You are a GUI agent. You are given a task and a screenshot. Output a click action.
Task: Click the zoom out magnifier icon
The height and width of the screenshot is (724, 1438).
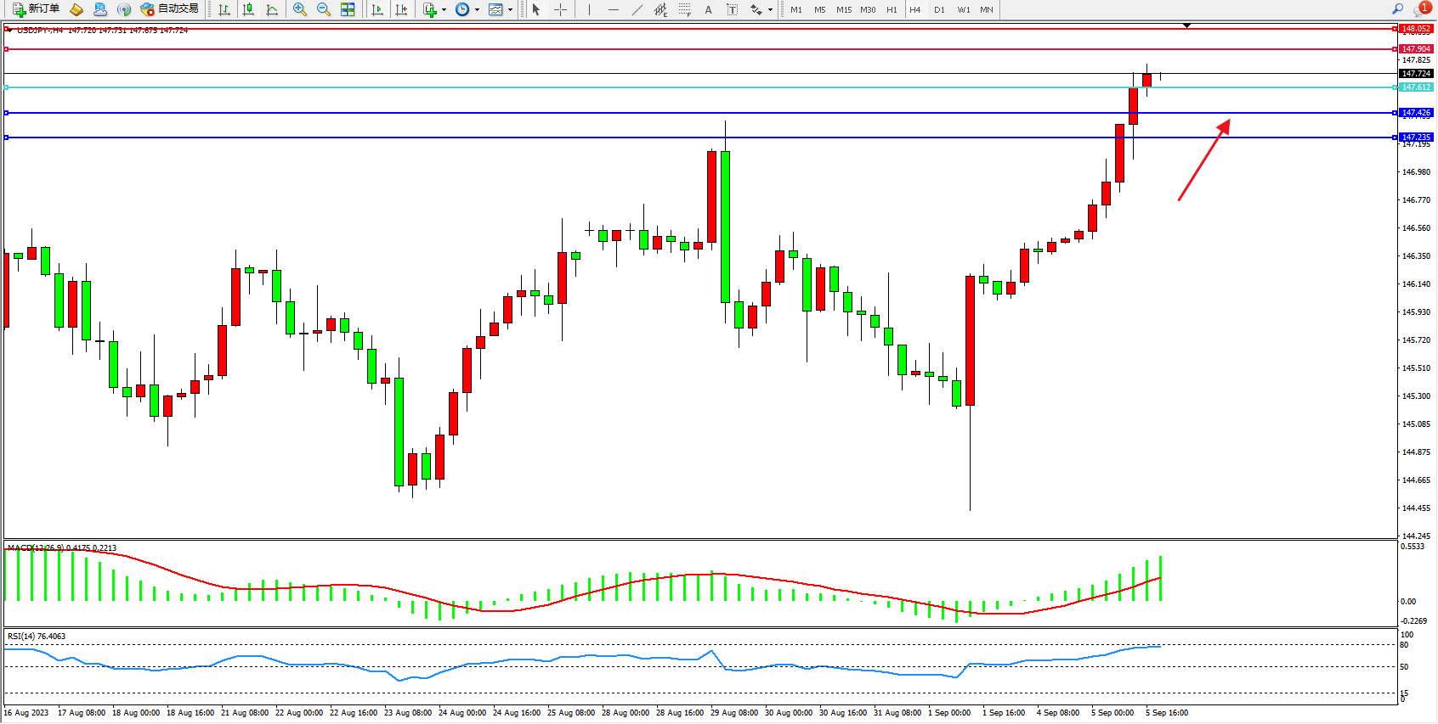pos(324,9)
